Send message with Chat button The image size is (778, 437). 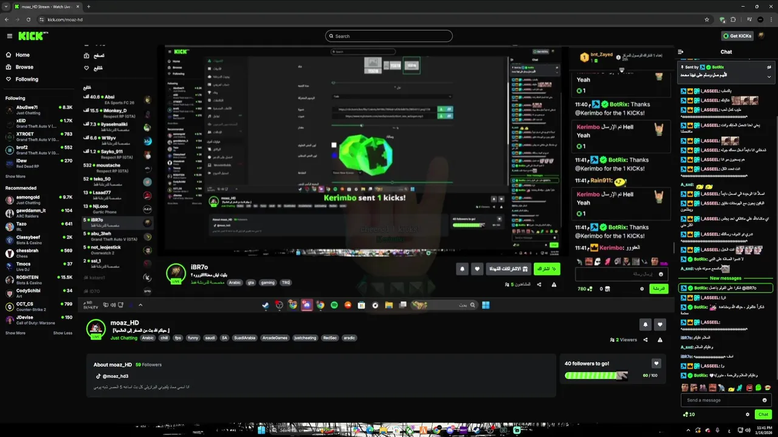click(763, 415)
